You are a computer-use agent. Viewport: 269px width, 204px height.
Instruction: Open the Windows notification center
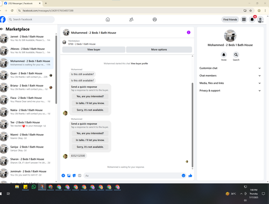pyautogui.click(x=263, y=194)
